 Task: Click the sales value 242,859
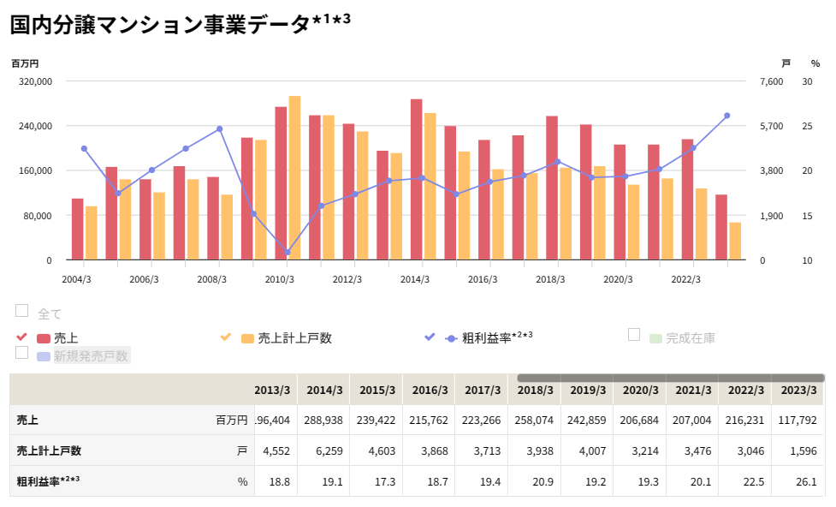point(586,420)
